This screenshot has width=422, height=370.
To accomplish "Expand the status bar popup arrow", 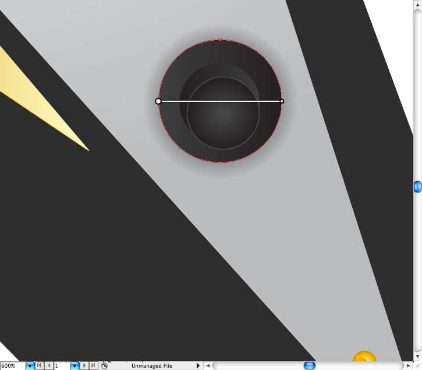I will point(198,366).
